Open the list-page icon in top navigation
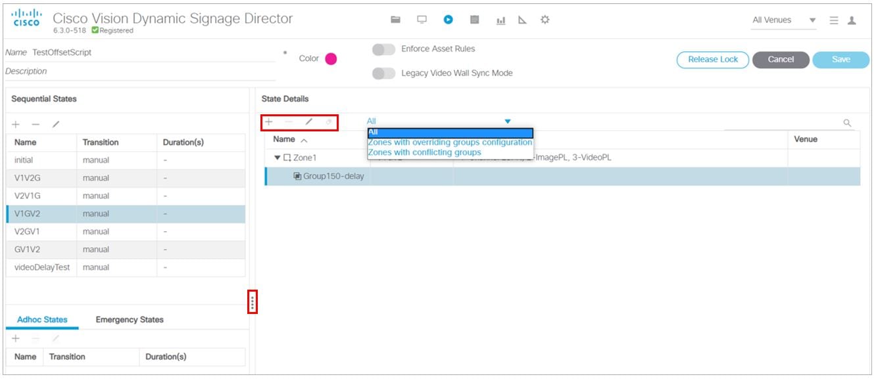876x379 pixels. (x=474, y=20)
